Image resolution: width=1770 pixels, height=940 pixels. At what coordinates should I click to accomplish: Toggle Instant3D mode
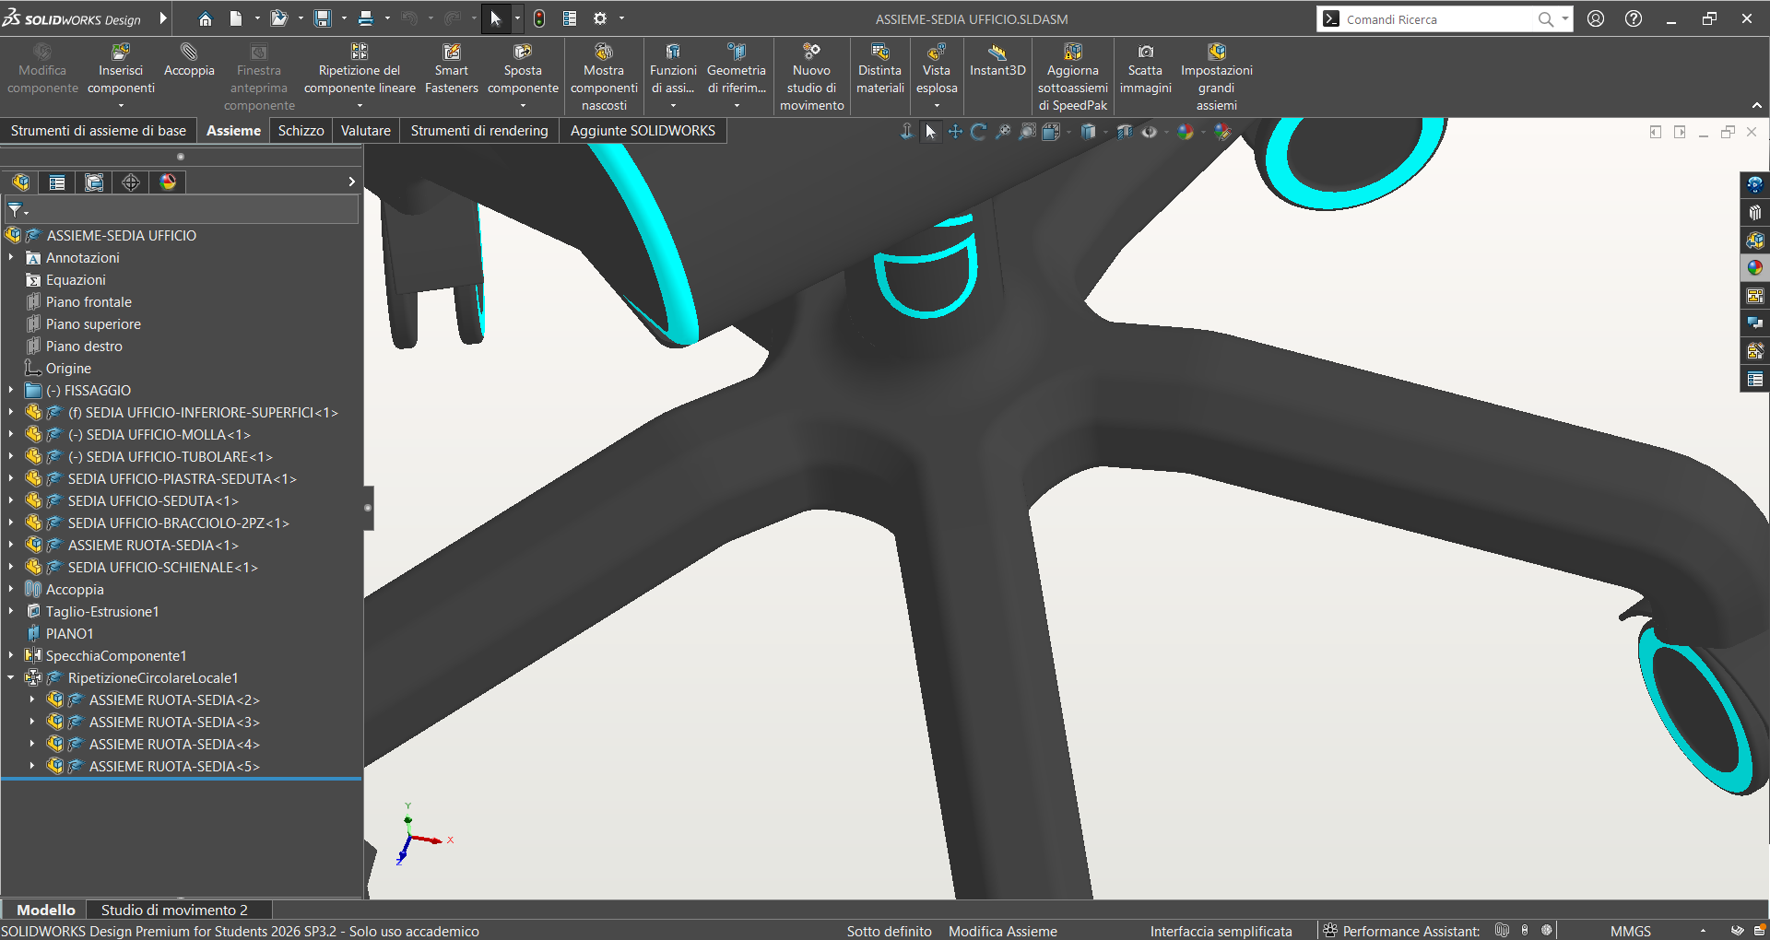point(997,61)
